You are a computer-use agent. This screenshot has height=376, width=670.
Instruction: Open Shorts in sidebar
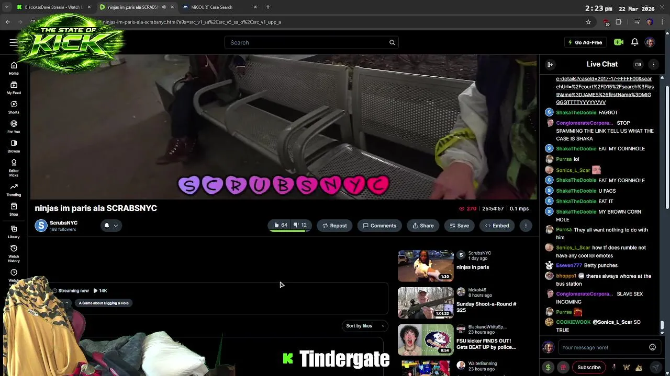(14, 108)
